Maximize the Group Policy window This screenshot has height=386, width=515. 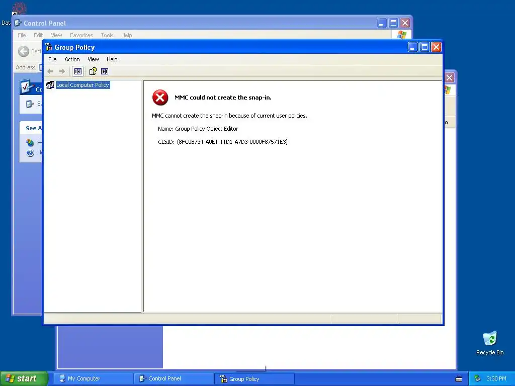click(424, 47)
